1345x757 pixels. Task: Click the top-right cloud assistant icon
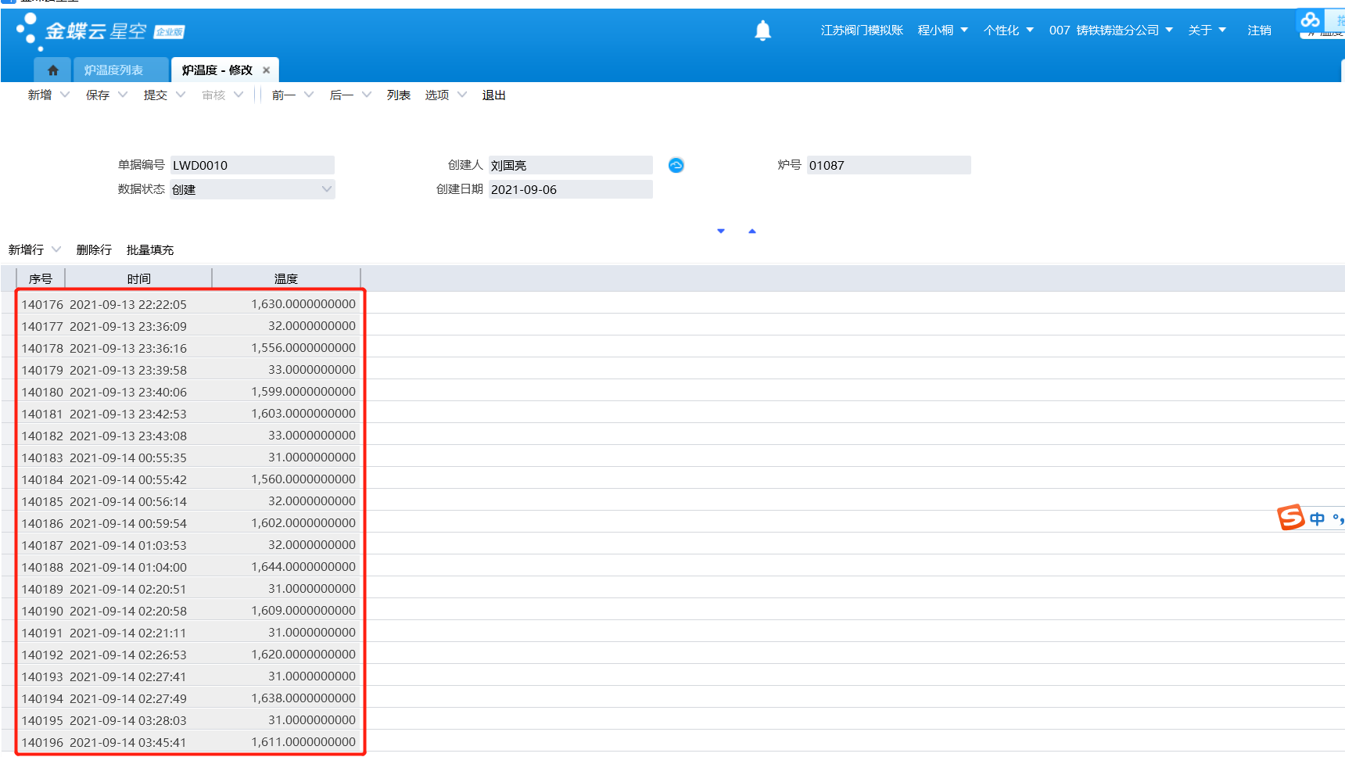[1311, 20]
